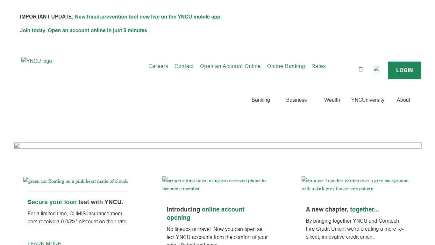Click the YNCU logo image
435x245 pixels.
[37, 61]
